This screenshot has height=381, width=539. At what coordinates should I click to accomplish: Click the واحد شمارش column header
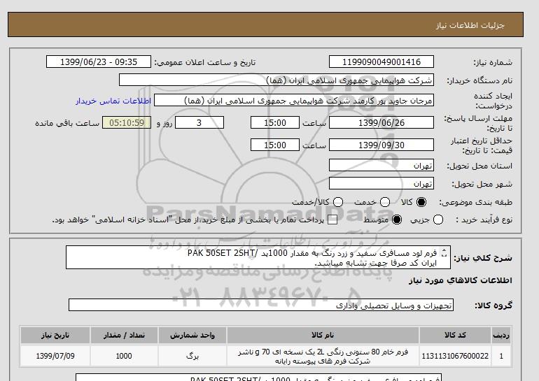(192, 336)
